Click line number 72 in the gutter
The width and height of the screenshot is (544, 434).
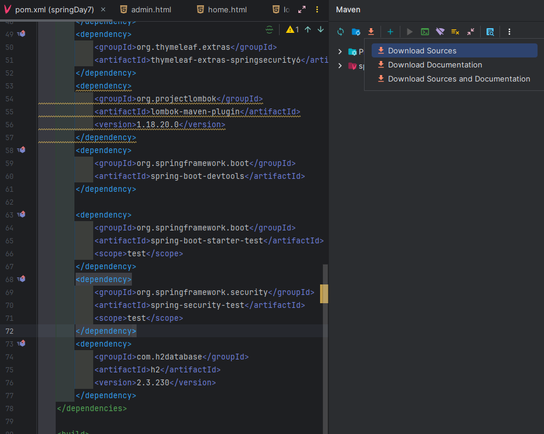(9, 331)
